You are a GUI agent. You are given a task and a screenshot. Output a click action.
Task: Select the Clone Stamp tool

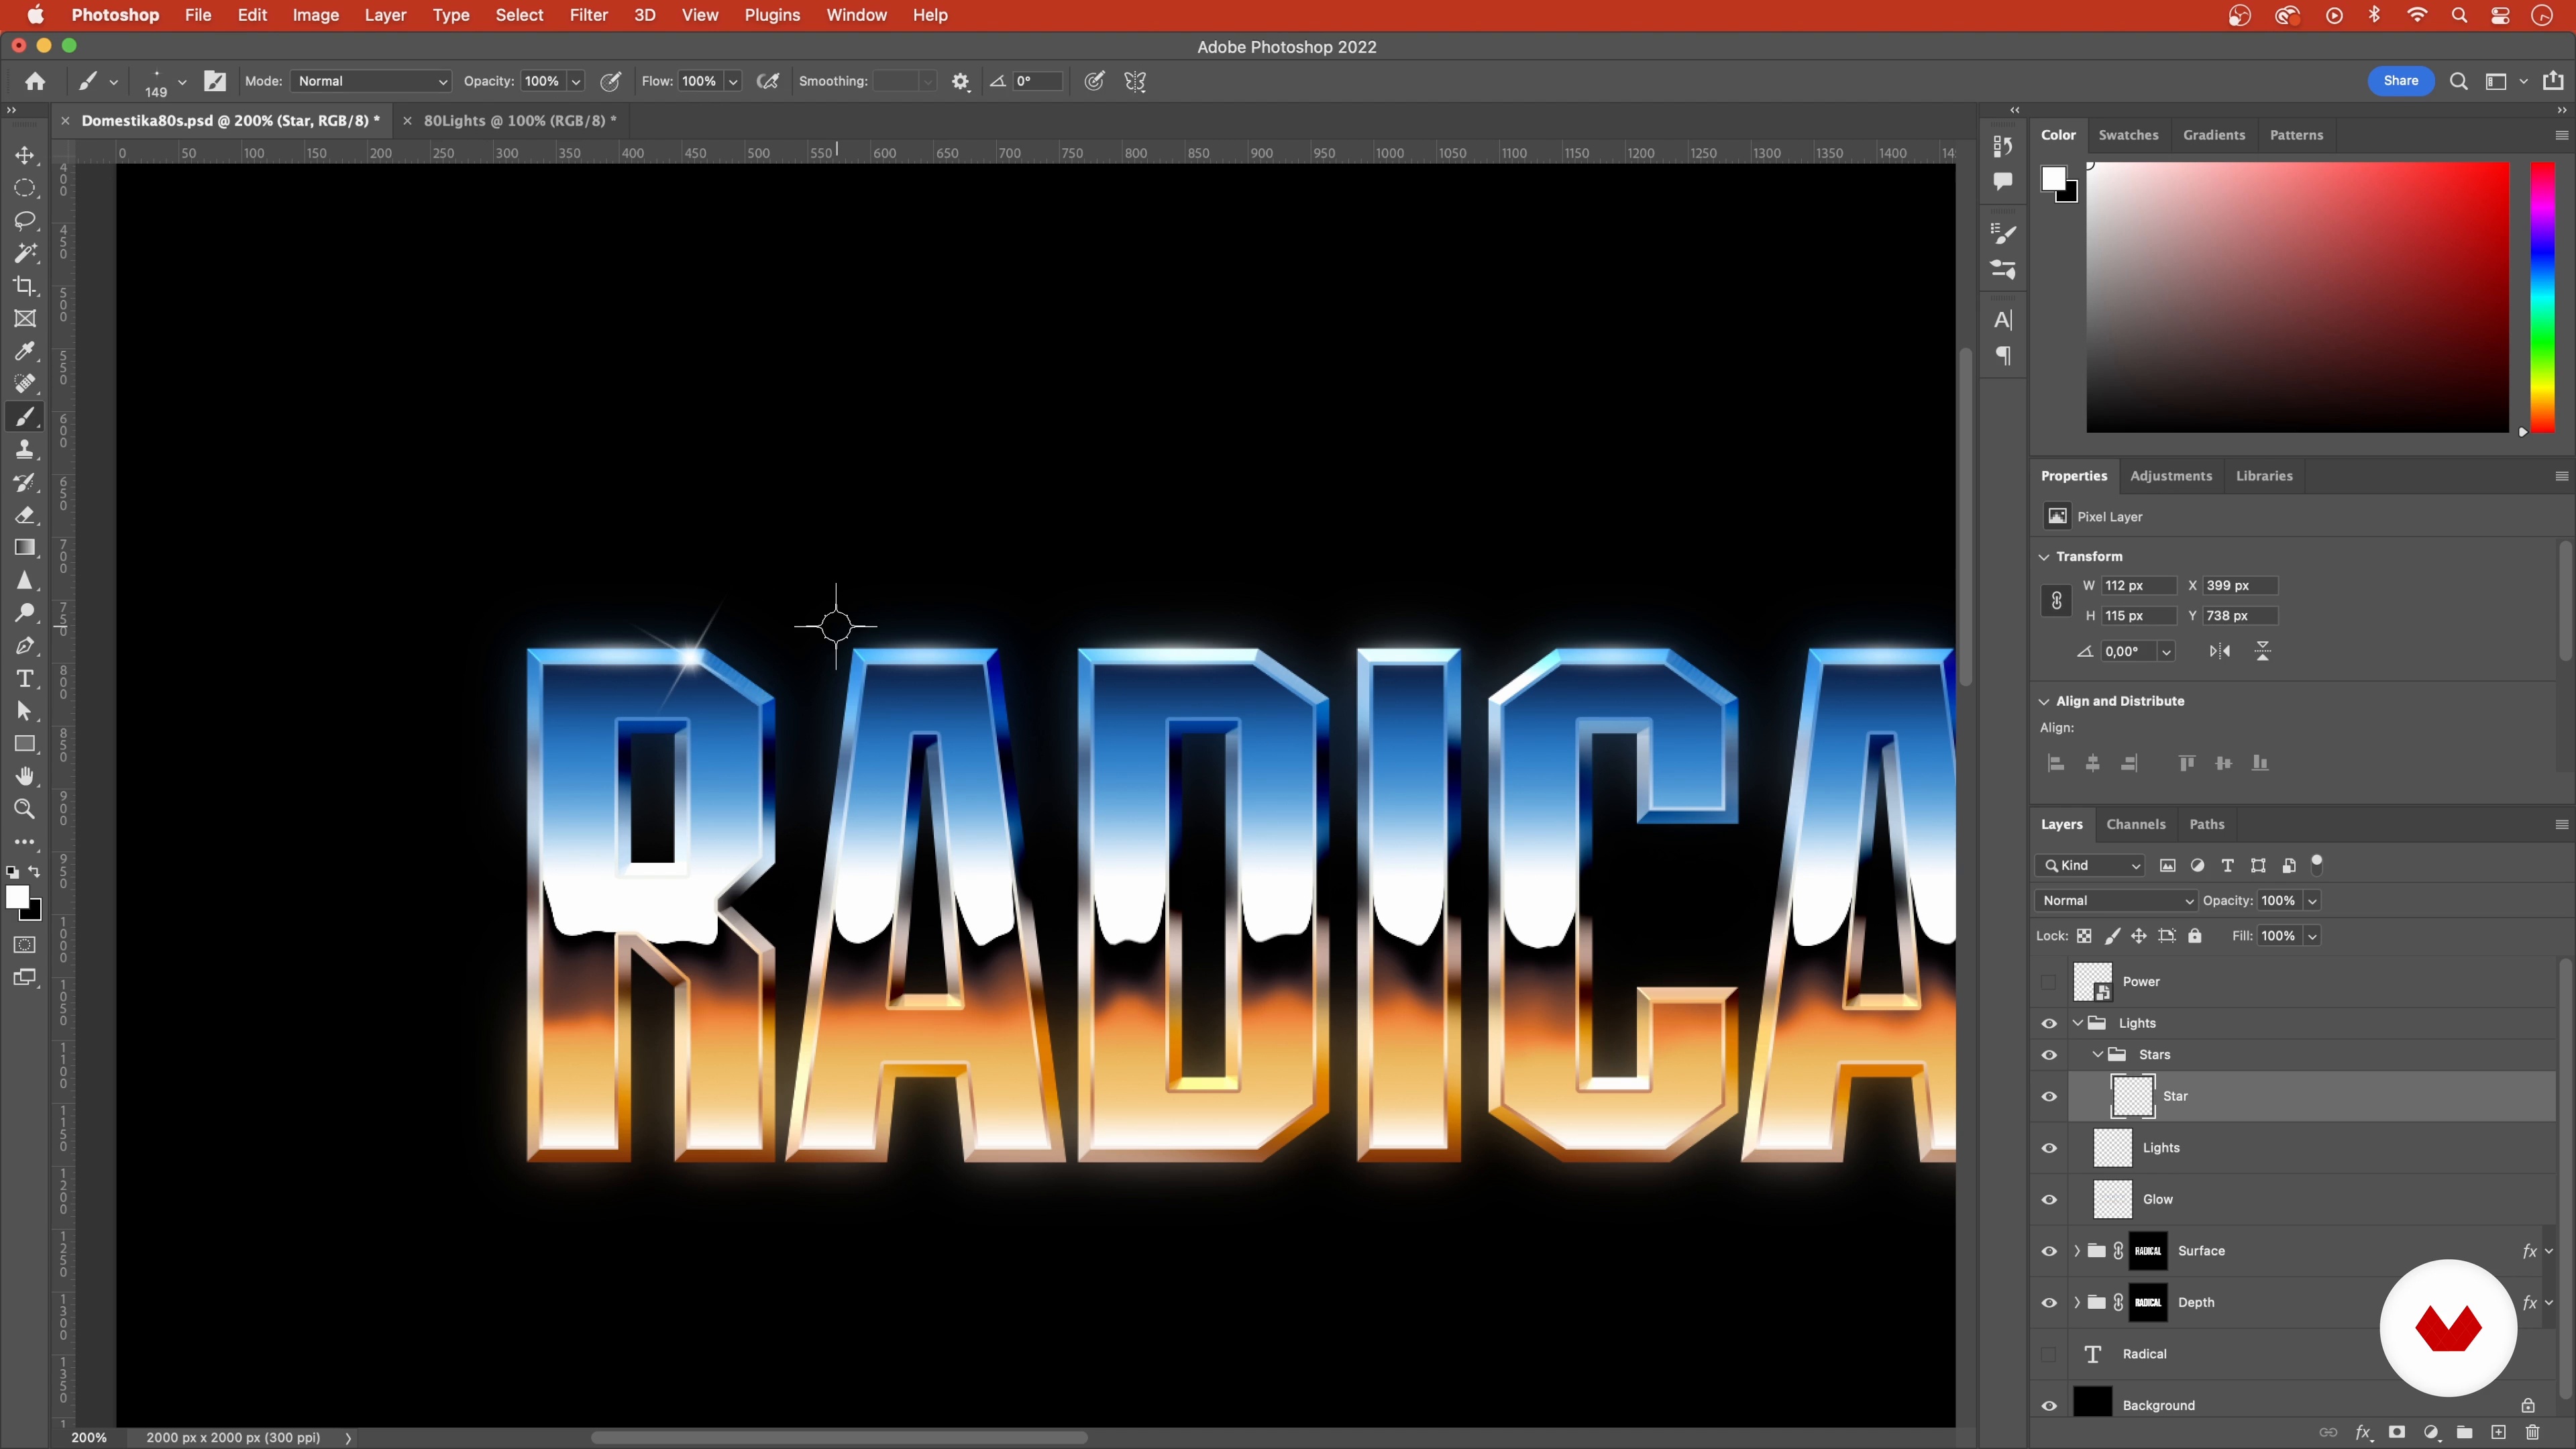point(25,450)
